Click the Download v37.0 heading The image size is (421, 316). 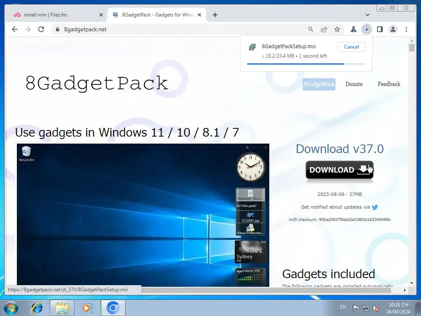(x=340, y=149)
